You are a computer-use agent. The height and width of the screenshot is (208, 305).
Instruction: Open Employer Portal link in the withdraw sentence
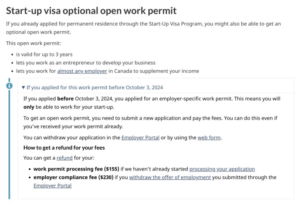(140, 138)
